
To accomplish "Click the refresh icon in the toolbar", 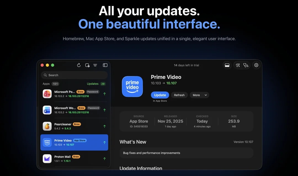I will pos(79,65).
